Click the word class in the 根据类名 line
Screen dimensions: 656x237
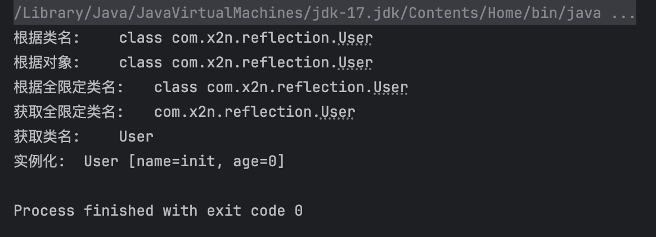pos(141,38)
